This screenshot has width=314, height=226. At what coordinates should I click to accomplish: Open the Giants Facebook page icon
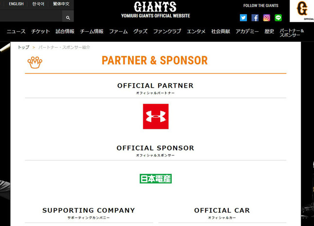coord(255,18)
